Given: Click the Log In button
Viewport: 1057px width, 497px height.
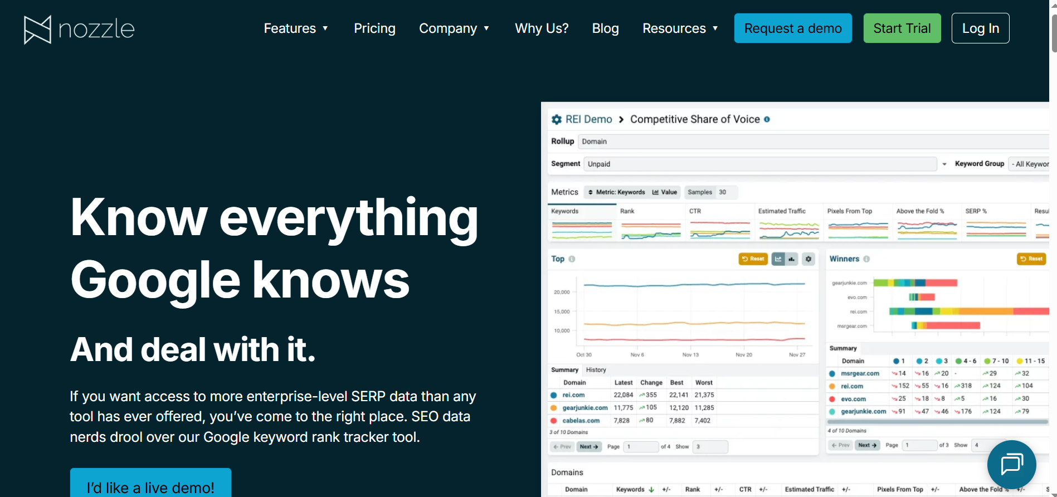Looking at the screenshot, I should click(x=981, y=28).
